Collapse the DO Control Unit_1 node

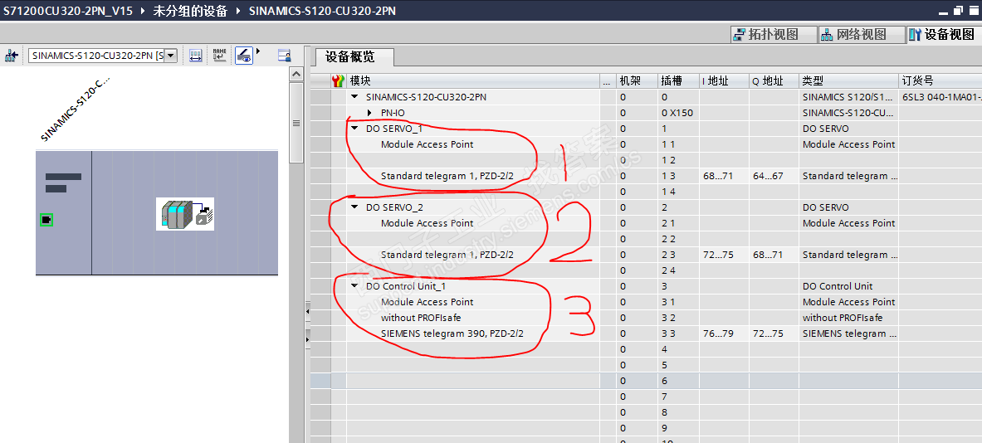click(355, 286)
